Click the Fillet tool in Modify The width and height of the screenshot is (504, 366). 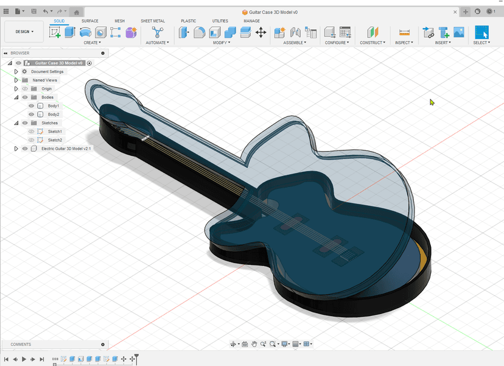(199, 32)
